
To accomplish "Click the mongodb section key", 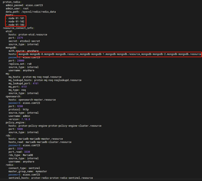I will pos(11,48).
